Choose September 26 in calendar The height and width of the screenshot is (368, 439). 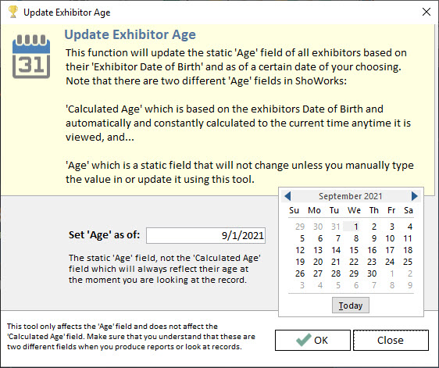[300, 273]
